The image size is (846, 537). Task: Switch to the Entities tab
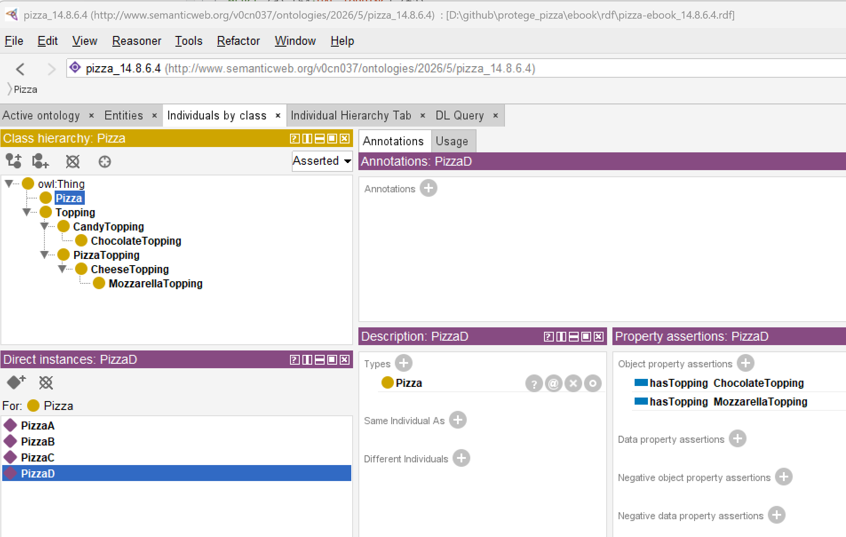(x=123, y=115)
